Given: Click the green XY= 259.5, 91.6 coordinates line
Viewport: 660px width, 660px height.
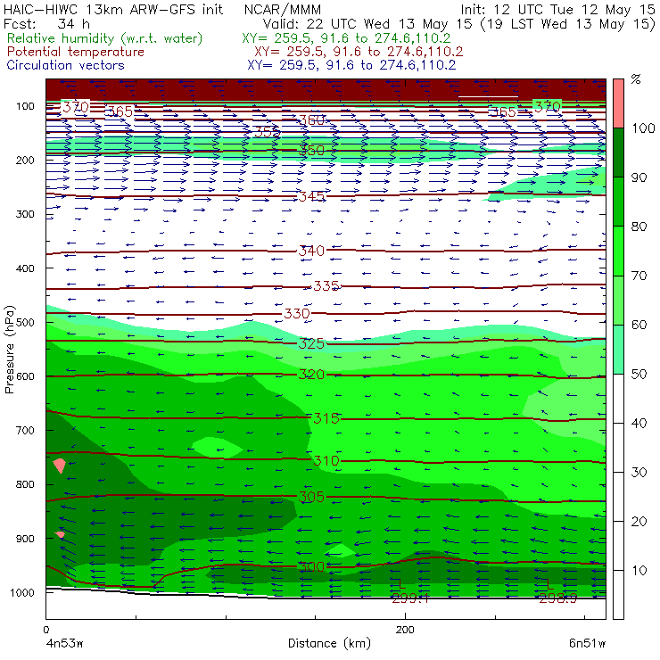Looking at the screenshot, I should coord(346,38).
